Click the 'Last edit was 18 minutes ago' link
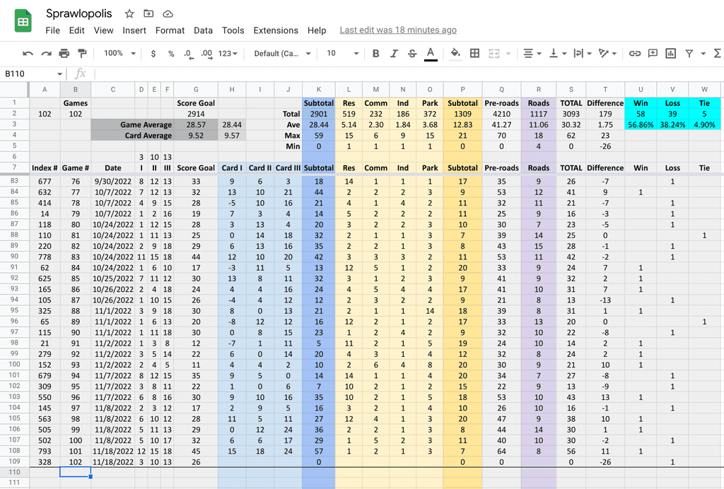Viewport: 724px width, 489px height. click(397, 30)
